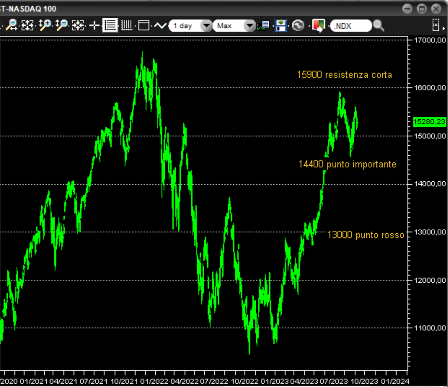
Task: Click the green 15280,23 current price label
Action: click(x=429, y=122)
